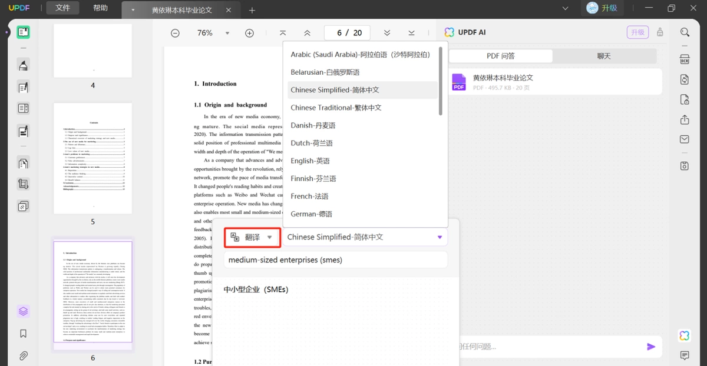The height and width of the screenshot is (366, 707).
Task: Open the 翻译 mode dropdown
Action: pyautogui.click(x=252, y=237)
